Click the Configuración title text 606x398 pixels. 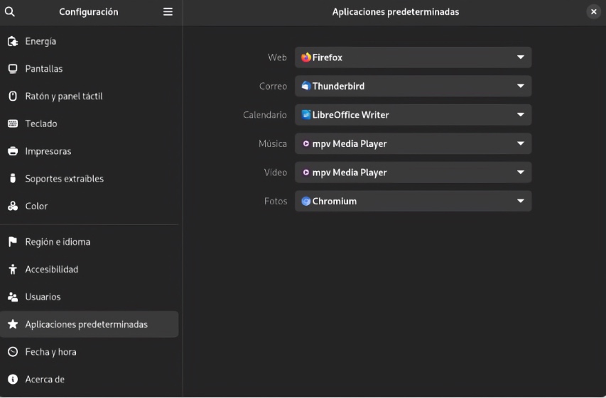point(89,11)
